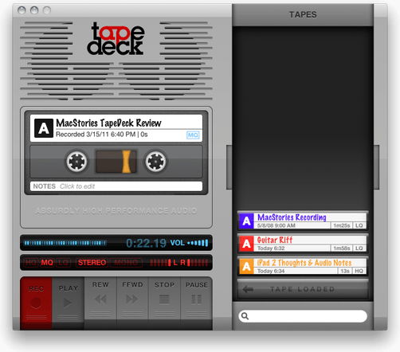Click the orange A label on iPad tape

click(246, 266)
